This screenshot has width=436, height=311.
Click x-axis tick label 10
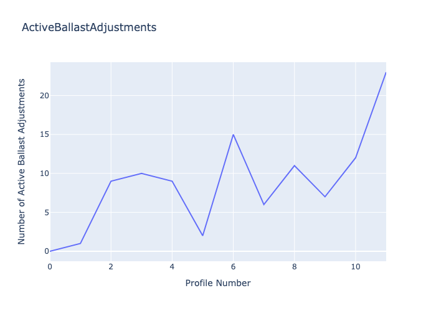tap(355, 266)
